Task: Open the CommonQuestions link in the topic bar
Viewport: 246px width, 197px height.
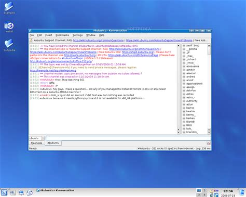Action: [x=98, y=41]
